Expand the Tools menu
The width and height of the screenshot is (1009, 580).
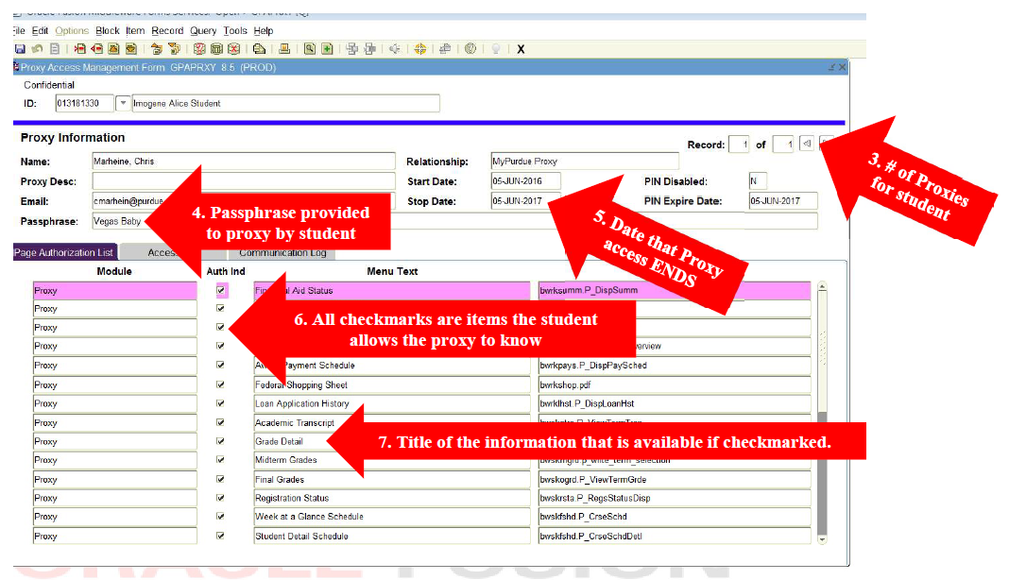pyautogui.click(x=234, y=30)
